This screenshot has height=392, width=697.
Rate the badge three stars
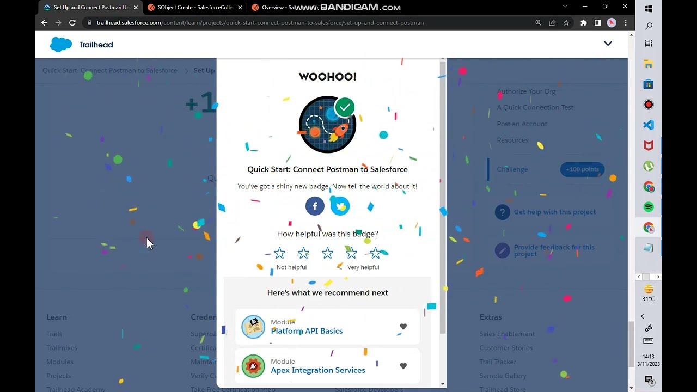click(327, 253)
